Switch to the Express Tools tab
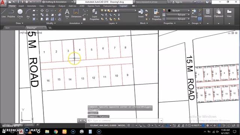The image size is (240, 135). pyautogui.click(x=94, y=6)
